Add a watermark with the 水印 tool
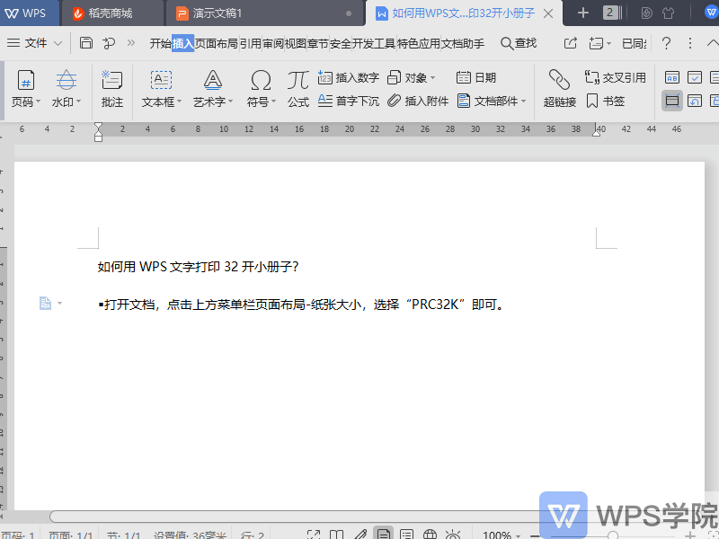Image resolution: width=719 pixels, height=539 pixels. click(x=66, y=87)
